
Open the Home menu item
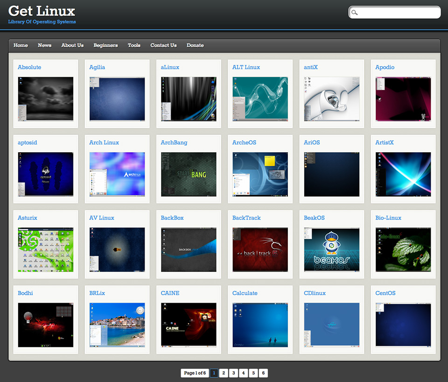21,45
